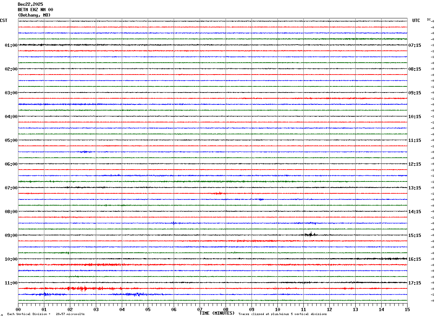Click minute 02 on the time axis

pyautogui.click(x=70, y=309)
